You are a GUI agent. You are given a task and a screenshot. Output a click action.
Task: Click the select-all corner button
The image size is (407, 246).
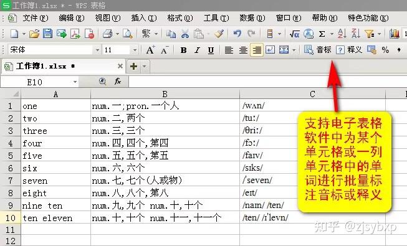[x=11, y=93]
